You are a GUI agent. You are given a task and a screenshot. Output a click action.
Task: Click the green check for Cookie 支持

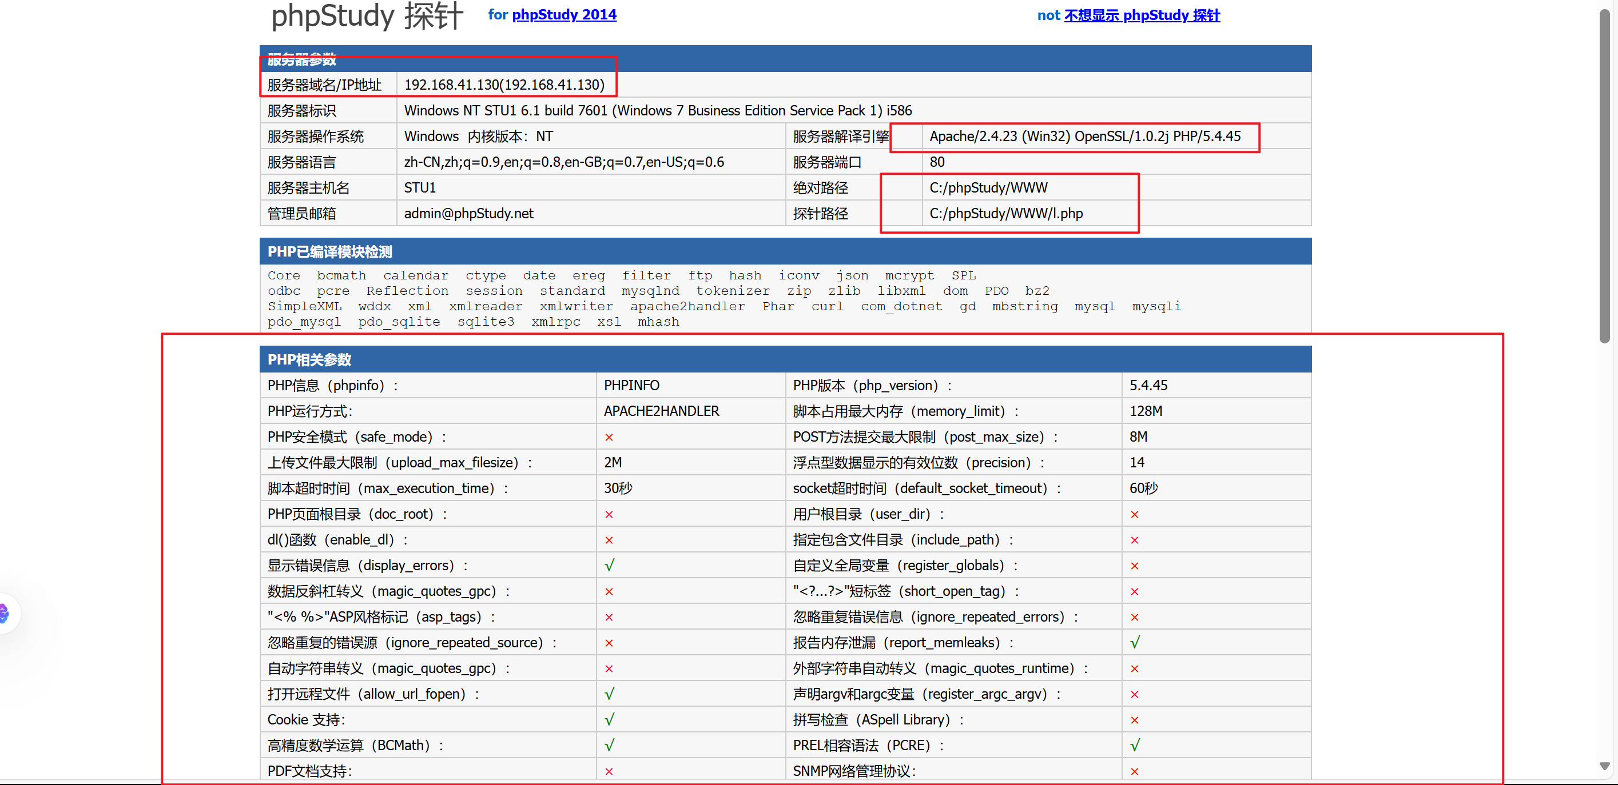coord(609,720)
